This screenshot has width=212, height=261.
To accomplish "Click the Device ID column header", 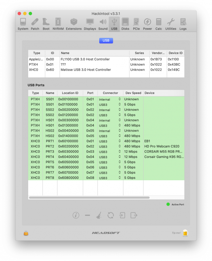I will (x=176, y=53).
